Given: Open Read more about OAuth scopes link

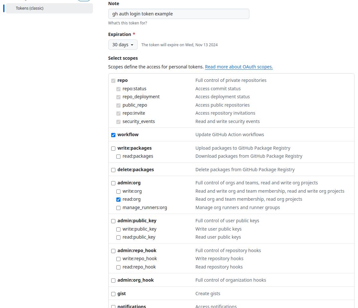Looking at the screenshot, I should click(x=239, y=67).
